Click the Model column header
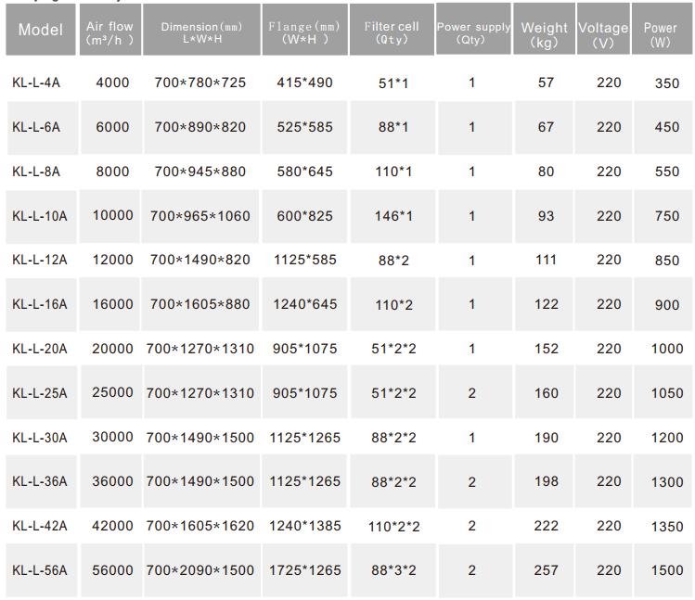 point(40,30)
